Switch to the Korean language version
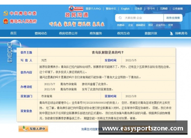191x138 pixels. pyautogui.click(x=151, y=9)
